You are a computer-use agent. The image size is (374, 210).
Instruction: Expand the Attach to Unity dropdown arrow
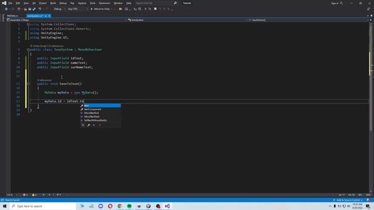tap(112, 9)
